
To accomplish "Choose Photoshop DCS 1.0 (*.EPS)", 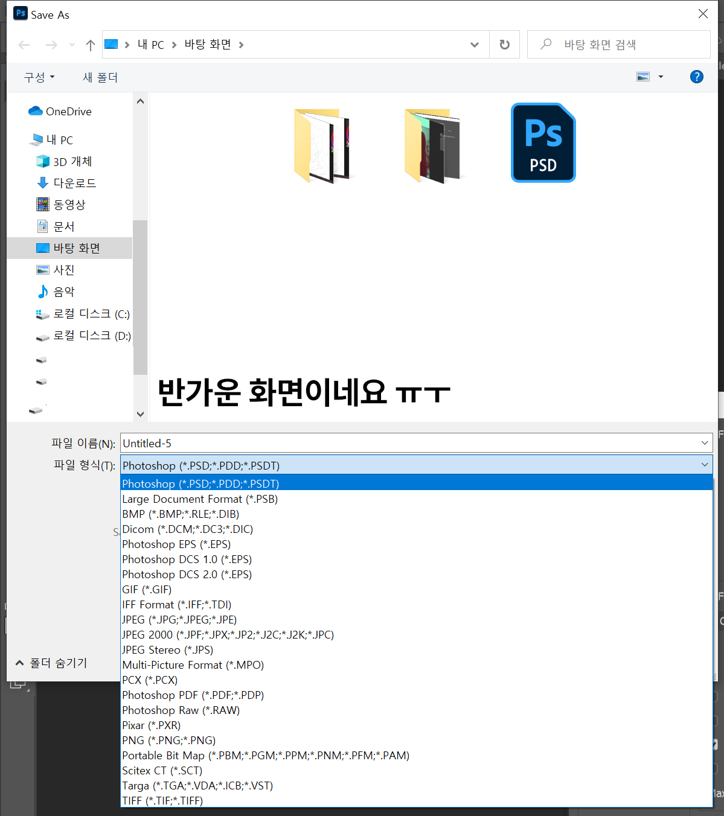I will [x=417, y=559].
